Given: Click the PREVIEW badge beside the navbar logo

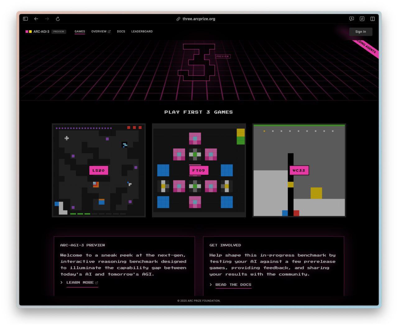Looking at the screenshot, I should tap(59, 31).
